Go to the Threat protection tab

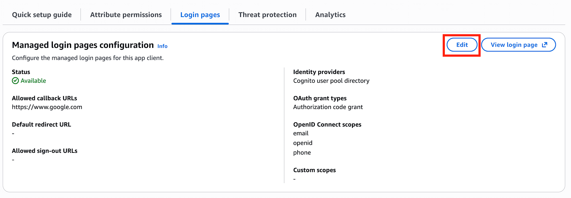[268, 15]
